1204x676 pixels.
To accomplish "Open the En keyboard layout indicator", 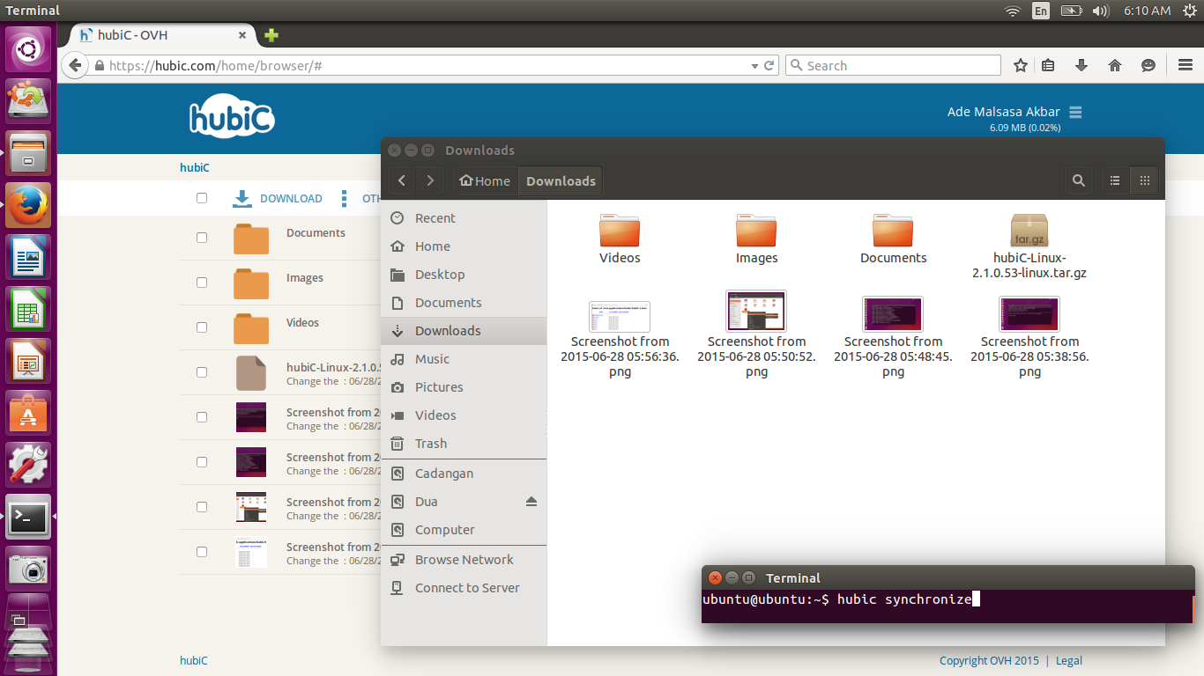I will pos(1041,11).
